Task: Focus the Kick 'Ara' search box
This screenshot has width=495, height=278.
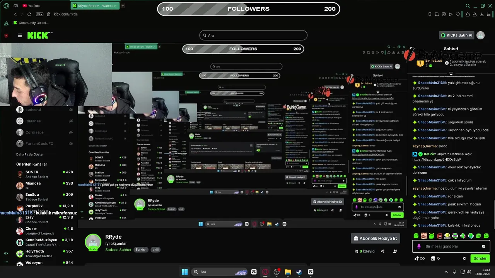Action: coord(253,36)
